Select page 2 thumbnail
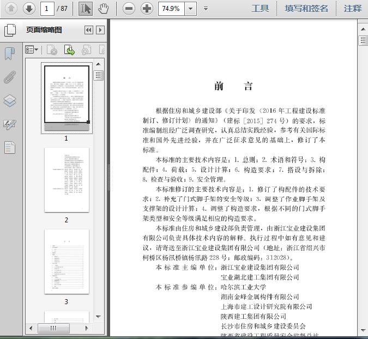 pos(66,180)
